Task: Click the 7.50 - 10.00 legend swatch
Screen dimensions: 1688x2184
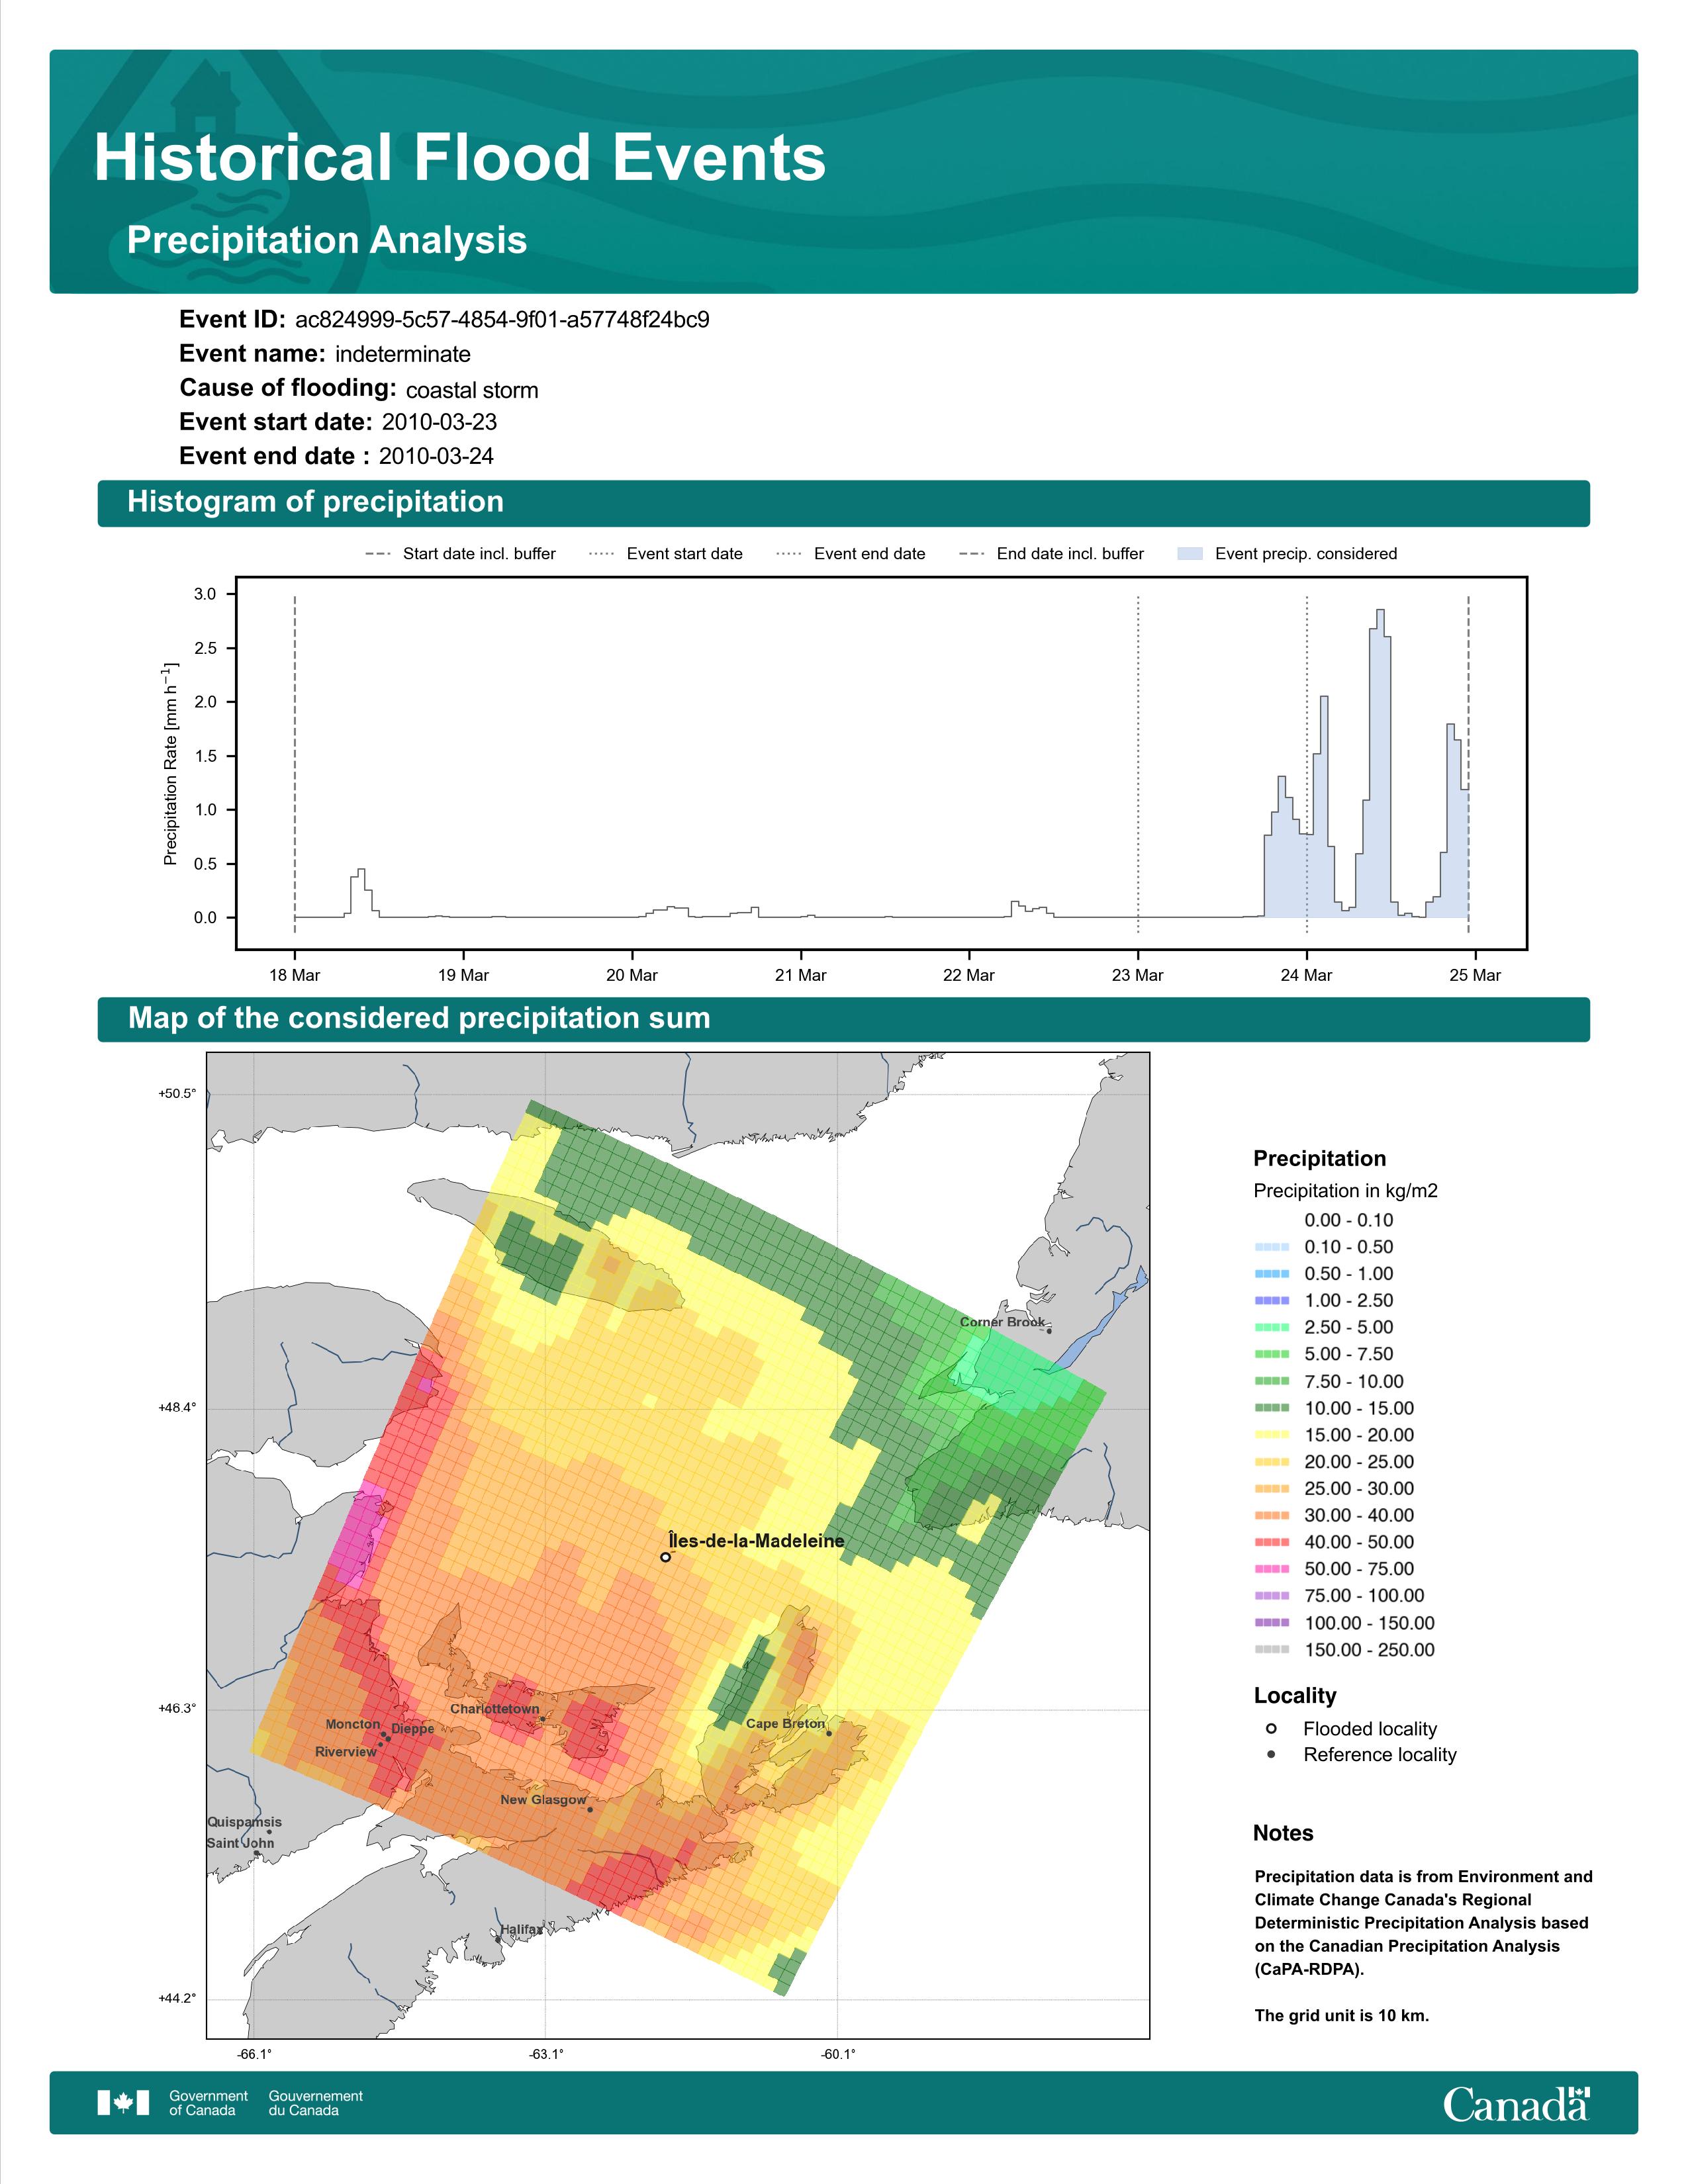Action: tap(1271, 1381)
